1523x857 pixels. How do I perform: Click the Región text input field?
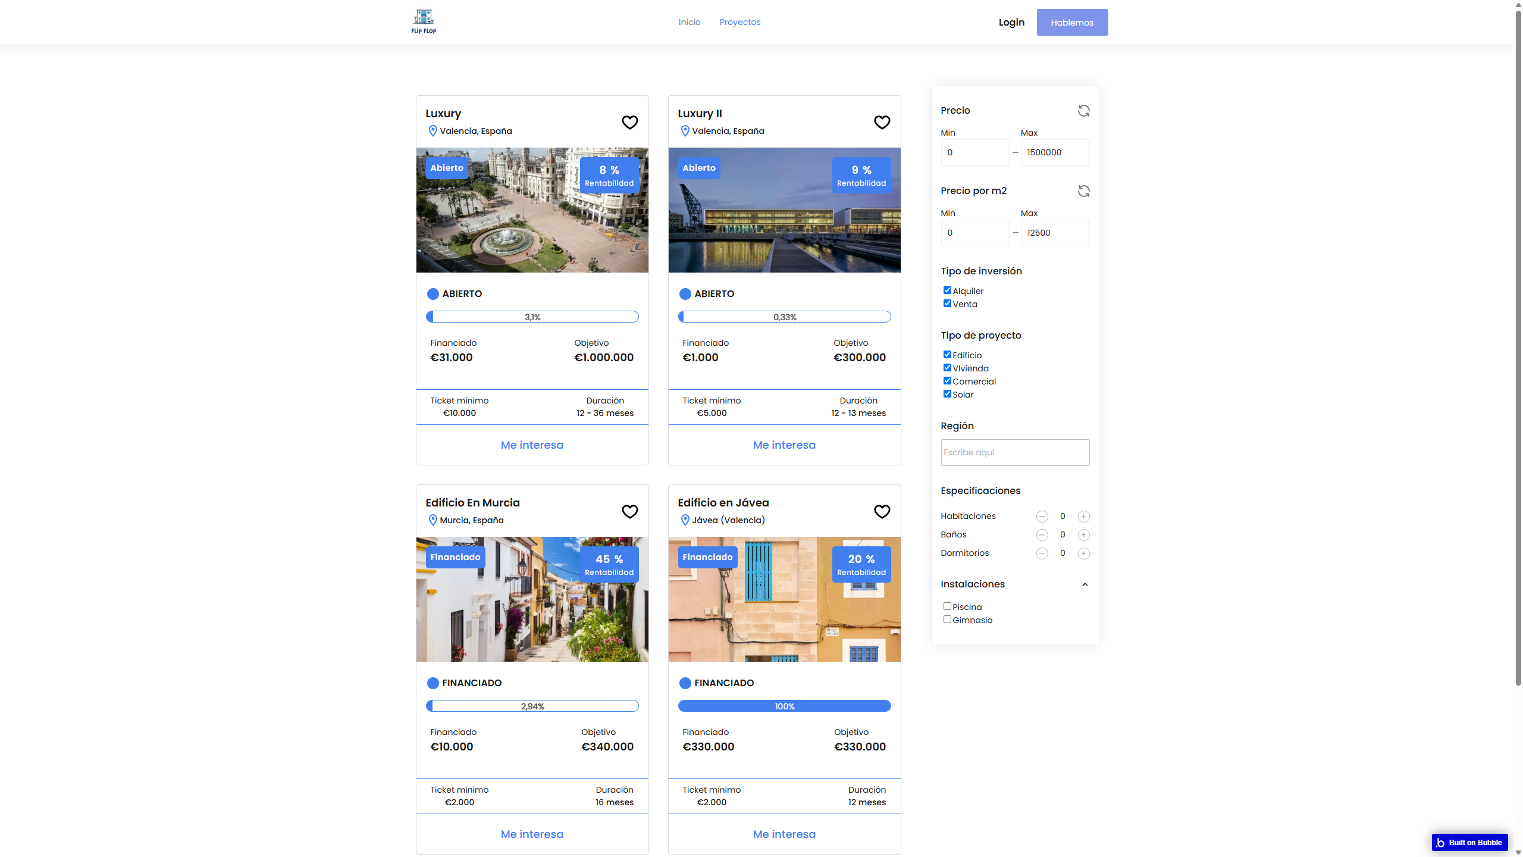1015,453
